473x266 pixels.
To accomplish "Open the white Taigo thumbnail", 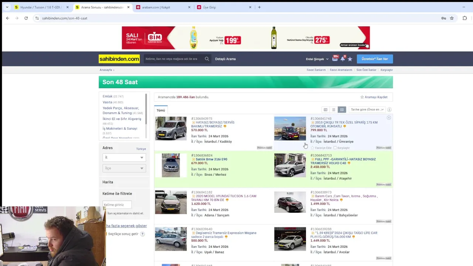I will pyautogui.click(x=290, y=239).
